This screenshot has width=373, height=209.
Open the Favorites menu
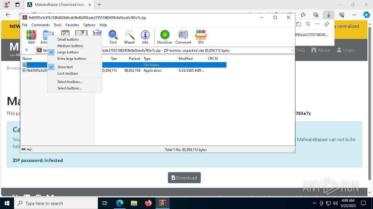coord(72,25)
